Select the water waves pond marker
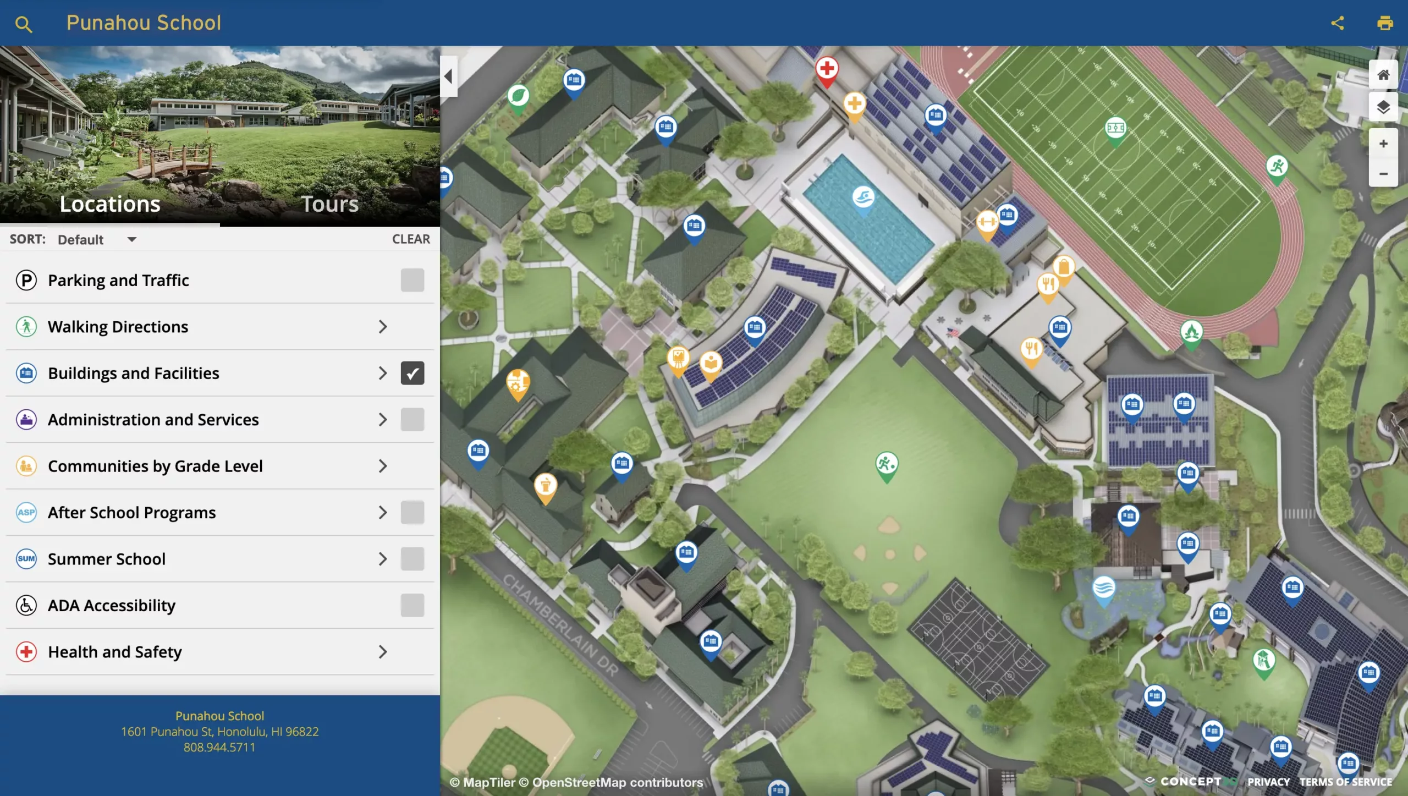Viewport: 1408px width, 796px height. coord(1103,591)
